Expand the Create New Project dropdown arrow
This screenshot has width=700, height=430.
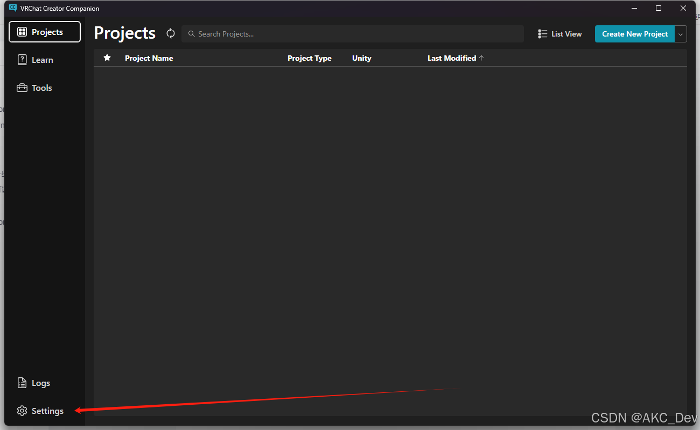tap(681, 34)
